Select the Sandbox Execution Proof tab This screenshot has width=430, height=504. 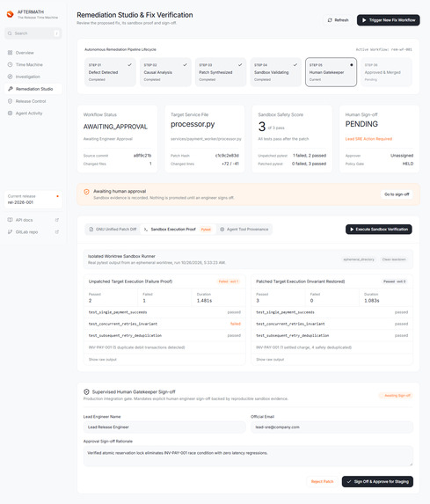pyautogui.click(x=178, y=230)
